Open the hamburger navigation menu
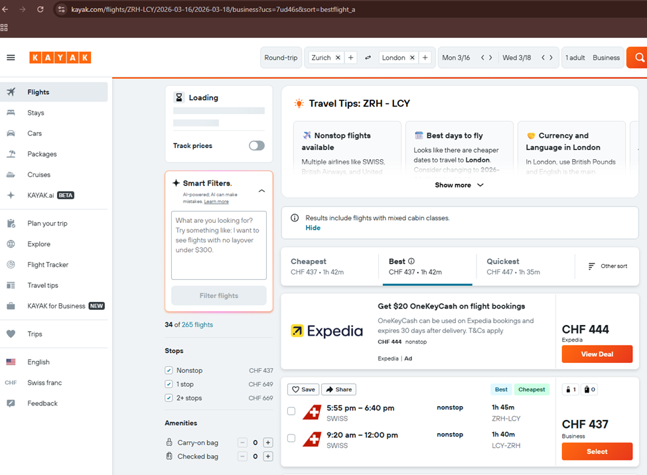647x475 pixels. point(11,57)
